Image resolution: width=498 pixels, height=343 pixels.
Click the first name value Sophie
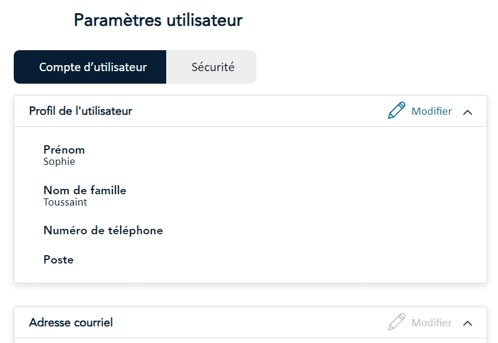pyautogui.click(x=59, y=162)
